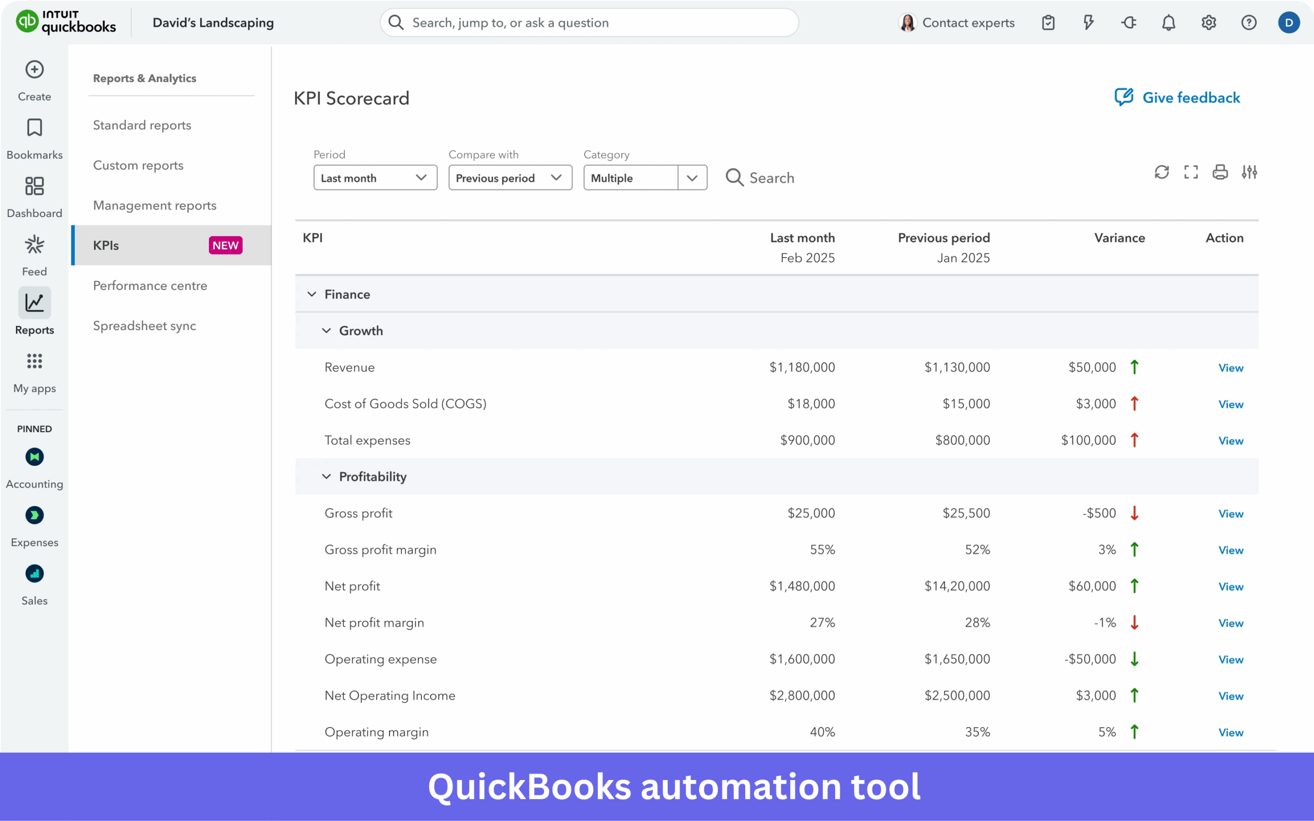View the Revenue KPI

[1230, 367]
